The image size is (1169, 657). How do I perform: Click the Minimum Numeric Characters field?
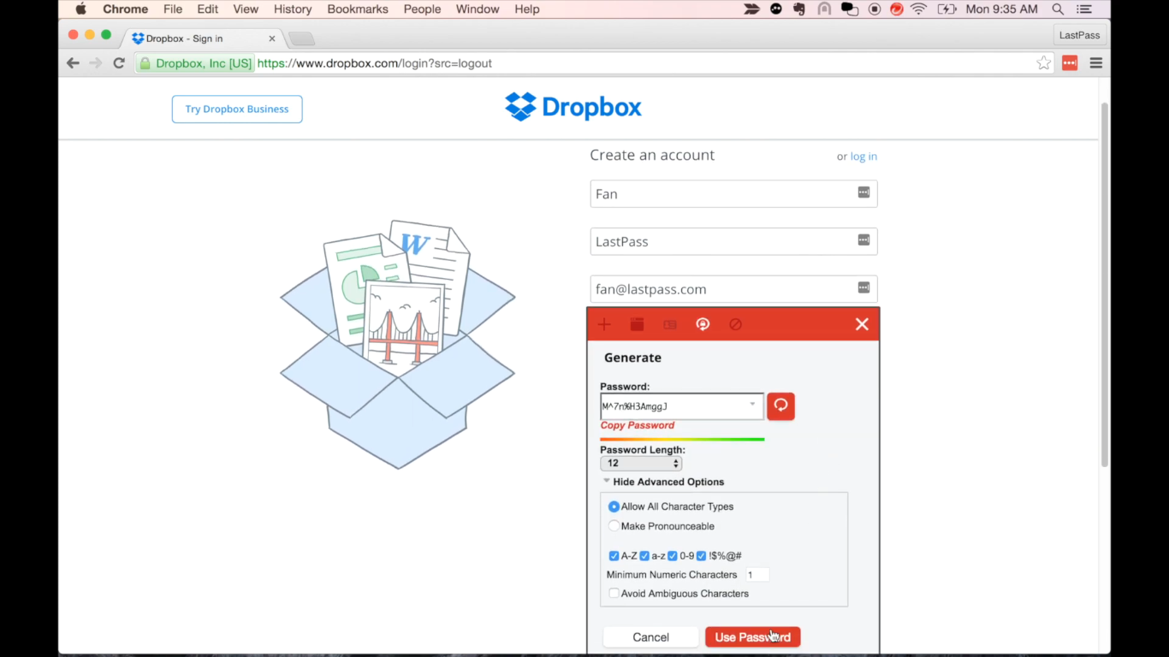[x=757, y=575]
